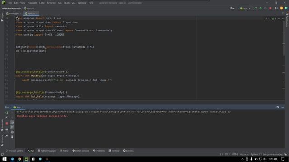289x162 pixels.
Task: Open the Terminal tool window
Action: point(114,151)
